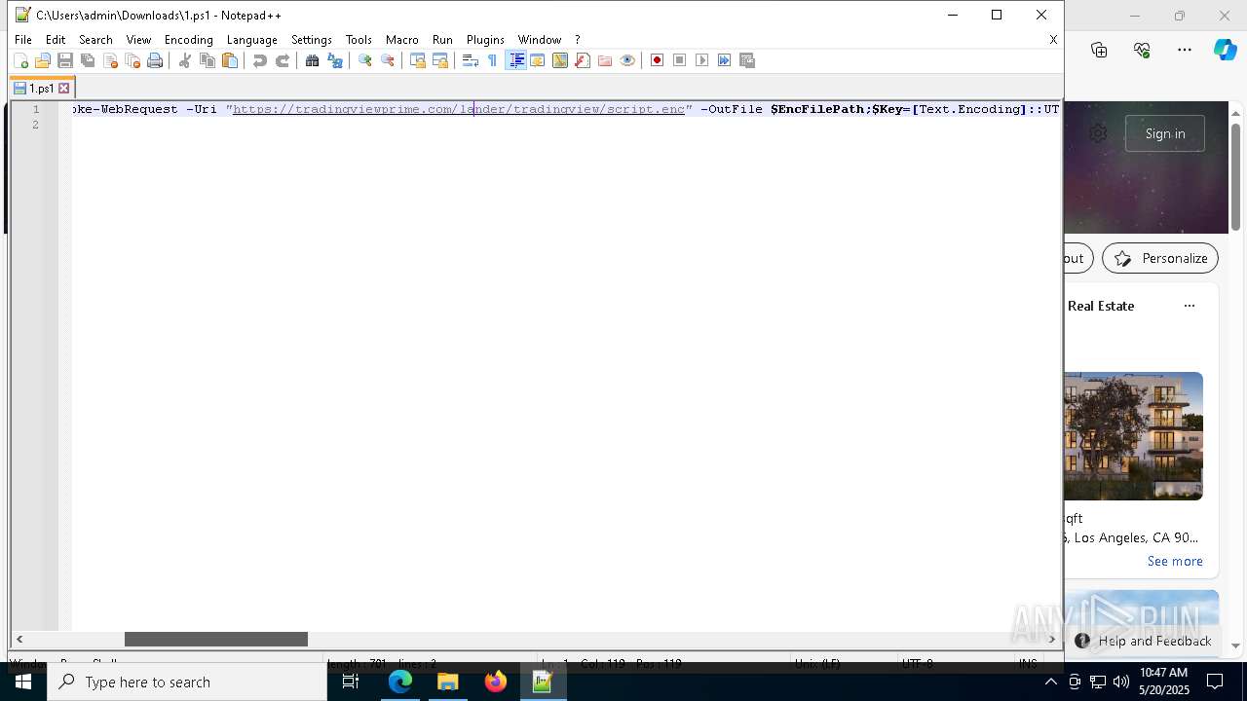The width and height of the screenshot is (1247, 701).
Task: Click the Start Recording macro icon
Action: [x=658, y=60]
